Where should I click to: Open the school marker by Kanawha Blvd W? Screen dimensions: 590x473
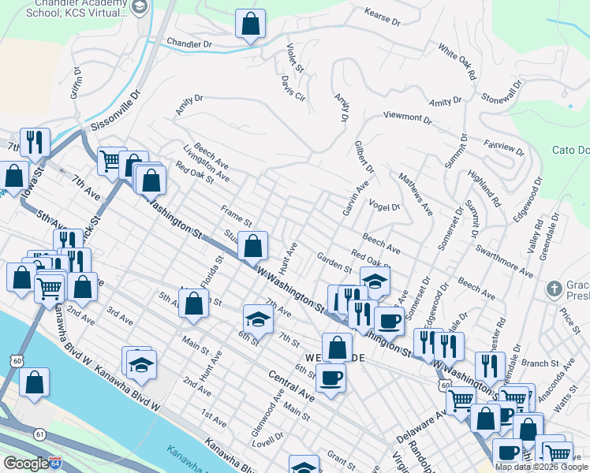pos(141,366)
